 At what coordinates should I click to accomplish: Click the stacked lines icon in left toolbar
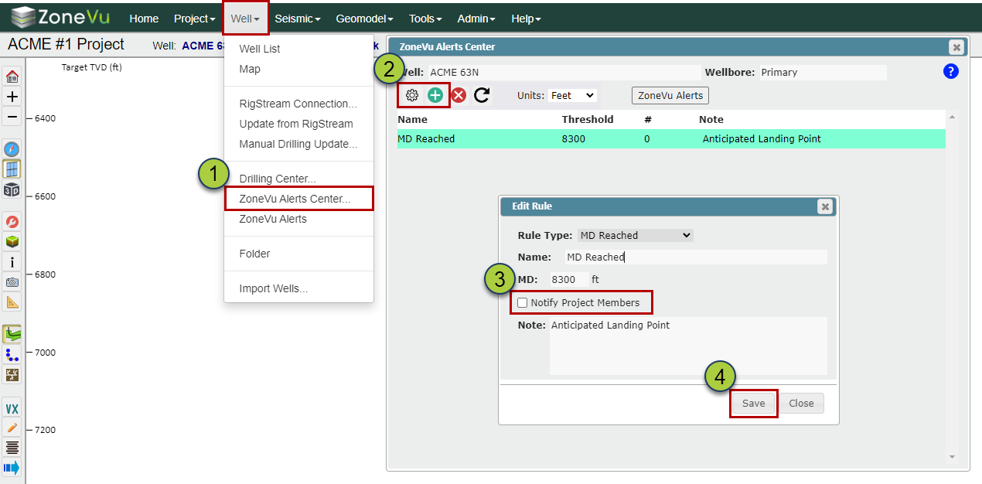click(x=12, y=448)
